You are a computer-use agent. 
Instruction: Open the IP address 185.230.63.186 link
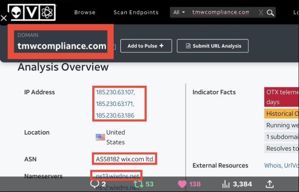(115, 115)
